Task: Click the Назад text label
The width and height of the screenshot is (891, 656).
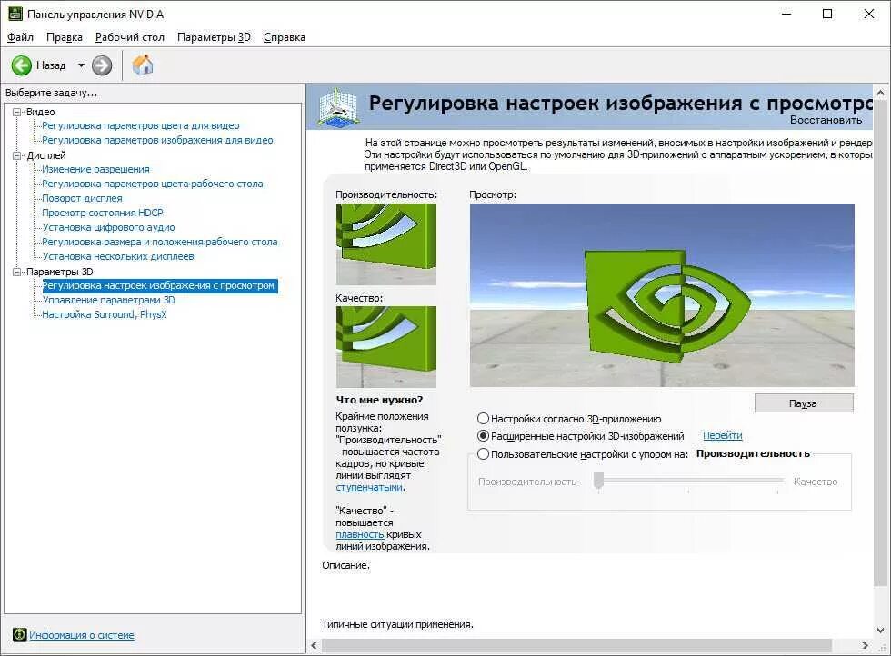Action: [x=51, y=65]
